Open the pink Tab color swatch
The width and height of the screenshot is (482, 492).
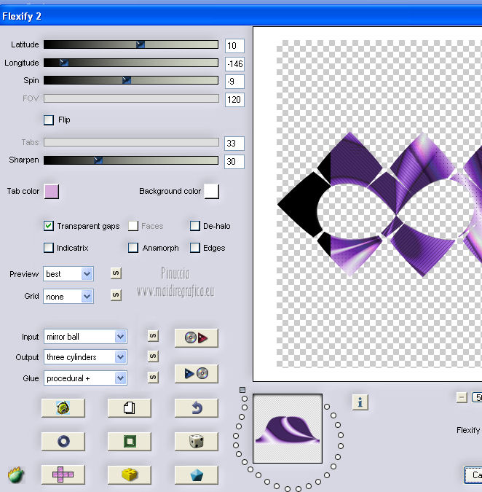click(52, 192)
